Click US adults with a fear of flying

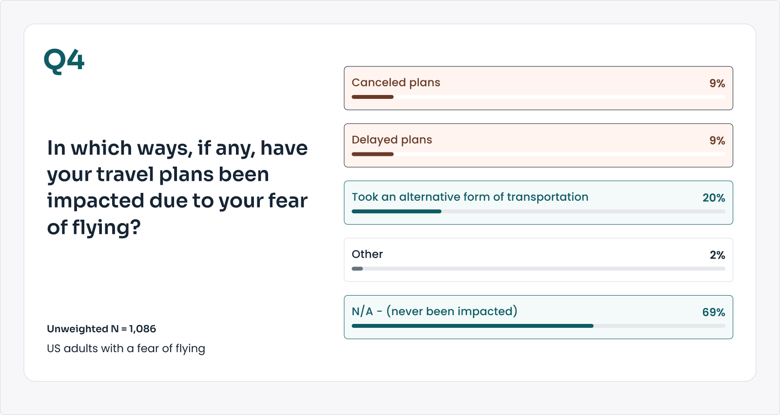click(x=126, y=348)
